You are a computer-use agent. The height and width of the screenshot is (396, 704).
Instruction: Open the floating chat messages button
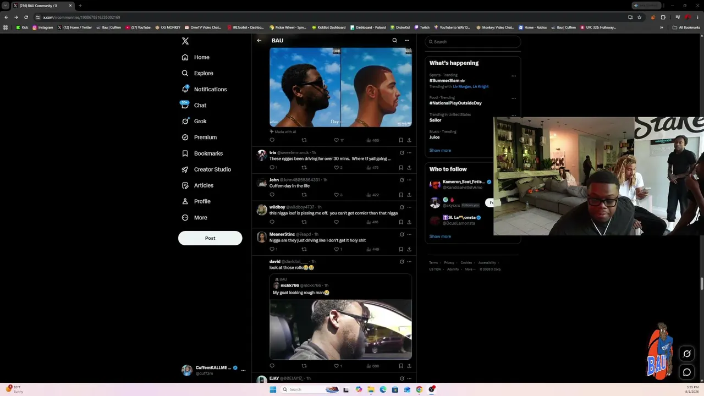click(687, 372)
